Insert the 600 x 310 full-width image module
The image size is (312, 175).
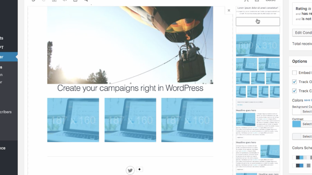(258, 45)
